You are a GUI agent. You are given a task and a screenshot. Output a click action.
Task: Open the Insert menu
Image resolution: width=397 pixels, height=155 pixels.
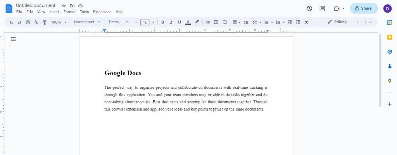pos(54,12)
